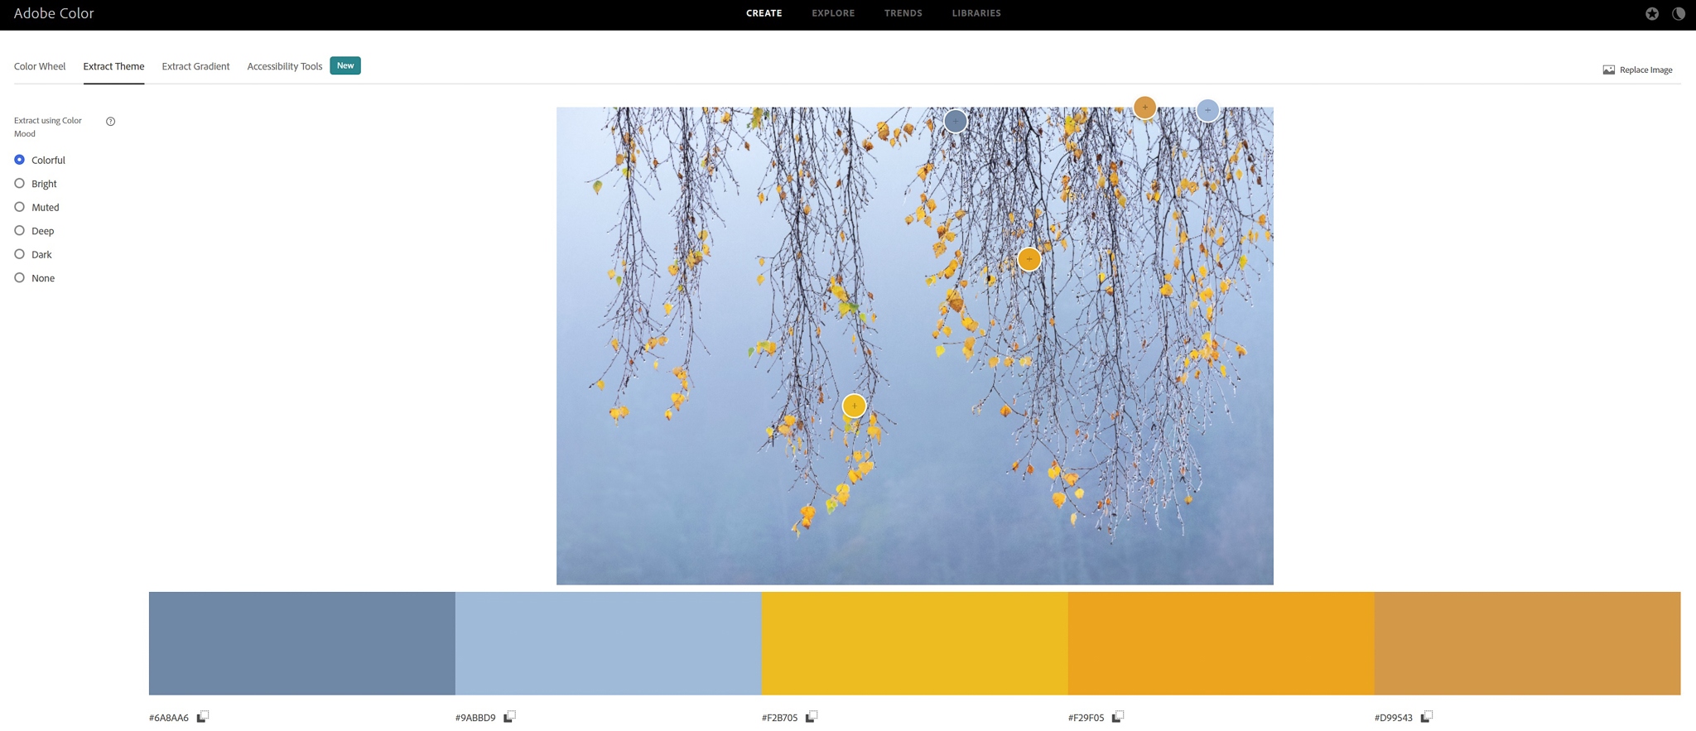Copy hex code #6A8AA6 icon
The width and height of the screenshot is (1696, 731).
[x=203, y=717]
